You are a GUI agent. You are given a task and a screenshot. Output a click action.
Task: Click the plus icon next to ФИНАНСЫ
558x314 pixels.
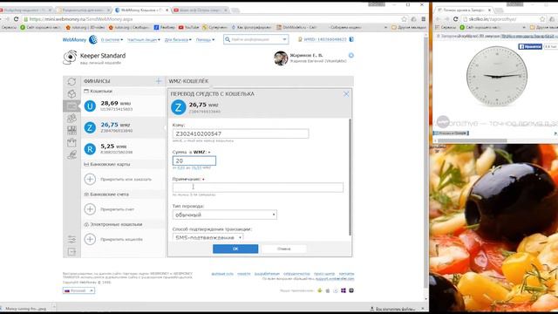(159, 81)
